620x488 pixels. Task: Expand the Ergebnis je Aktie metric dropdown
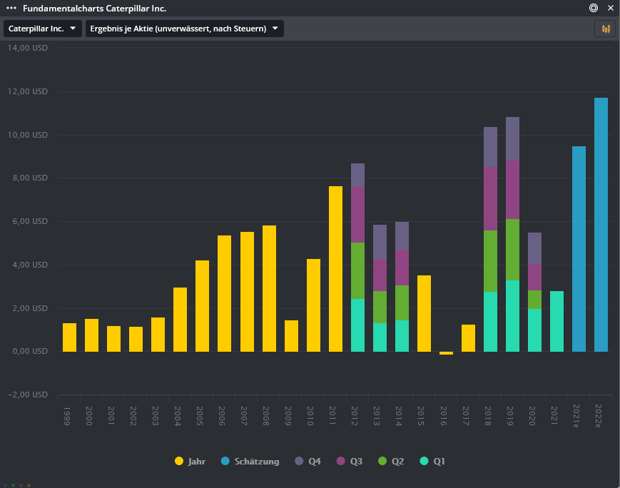pyautogui.click(x=185, y=29)
